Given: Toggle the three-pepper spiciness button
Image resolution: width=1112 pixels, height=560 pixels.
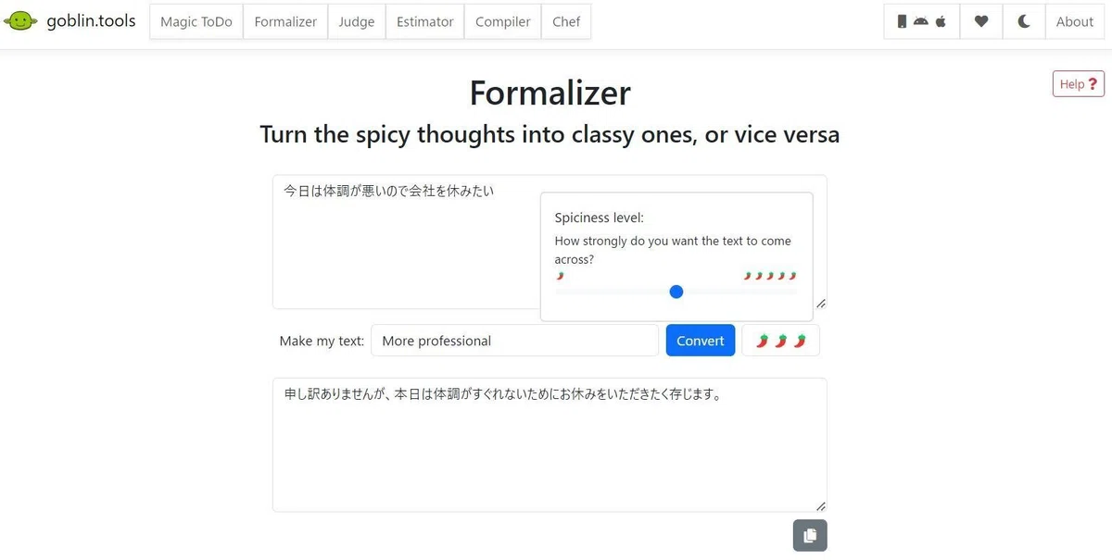Looking at the screenshot, I should point(781,341).
